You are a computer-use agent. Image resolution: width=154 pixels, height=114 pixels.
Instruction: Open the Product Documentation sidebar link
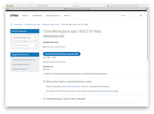point(23,60)
